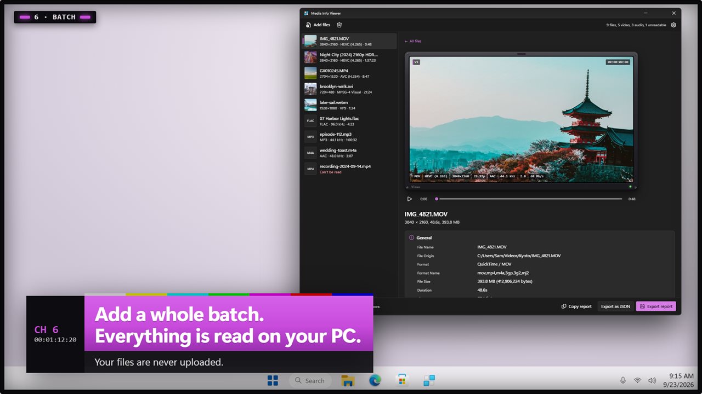Open GX010245.MP4 from the sidebar
702x394 pixels.
coord(349,73)
